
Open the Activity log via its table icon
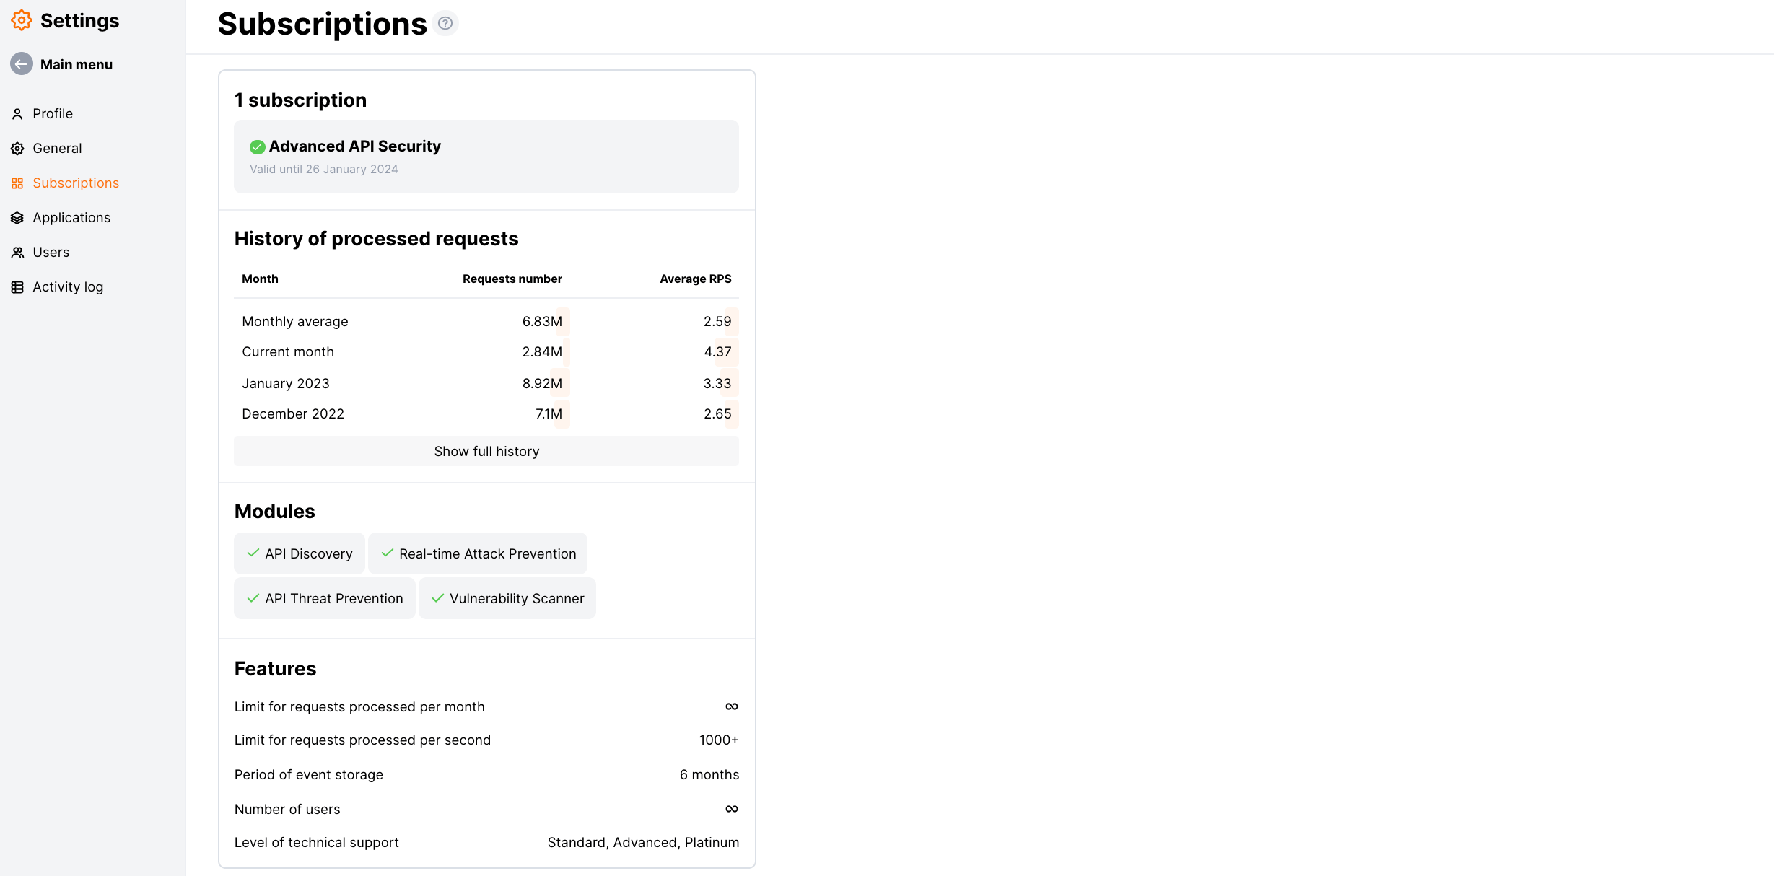17,286
